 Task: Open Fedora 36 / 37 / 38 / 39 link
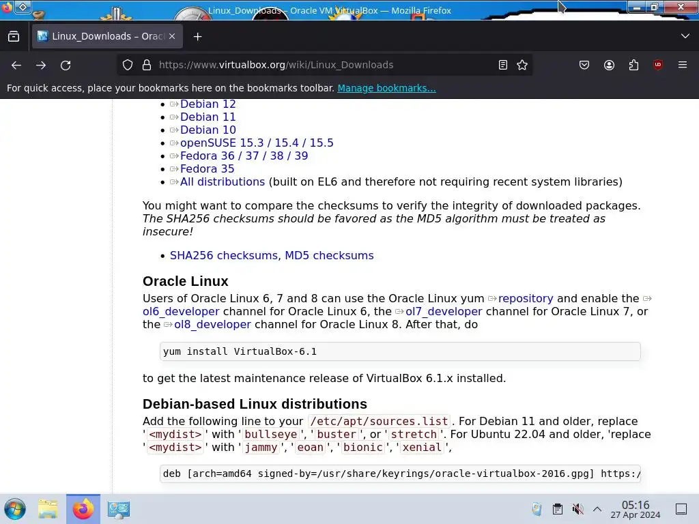(244, 156)
